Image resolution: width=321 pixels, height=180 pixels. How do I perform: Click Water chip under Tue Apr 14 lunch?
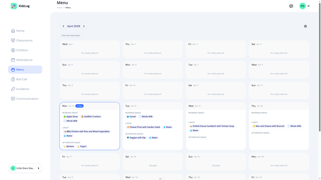pos(167,127)
